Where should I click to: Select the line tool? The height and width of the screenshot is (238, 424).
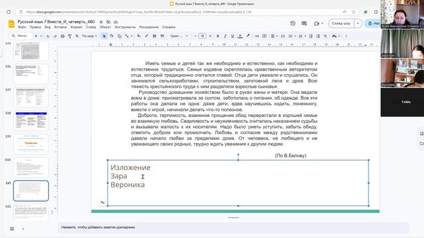tap(127, 36)
